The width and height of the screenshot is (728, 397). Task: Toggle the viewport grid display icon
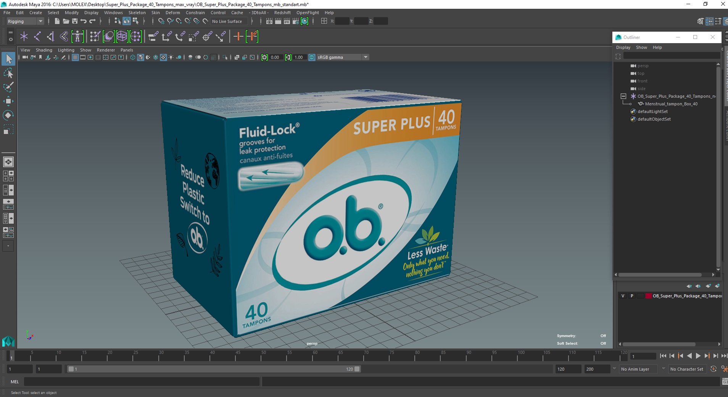[75, 57]
